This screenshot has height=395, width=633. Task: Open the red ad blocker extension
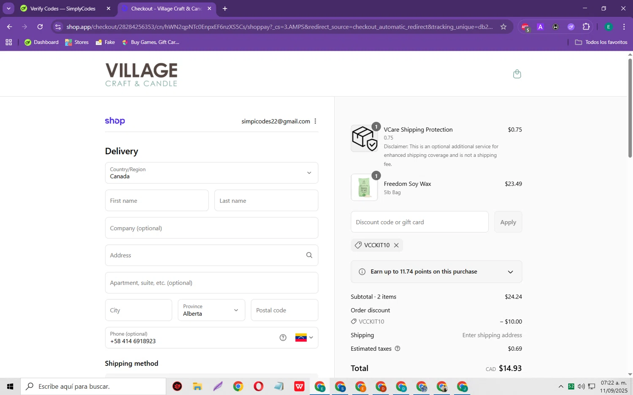point(525,27)
